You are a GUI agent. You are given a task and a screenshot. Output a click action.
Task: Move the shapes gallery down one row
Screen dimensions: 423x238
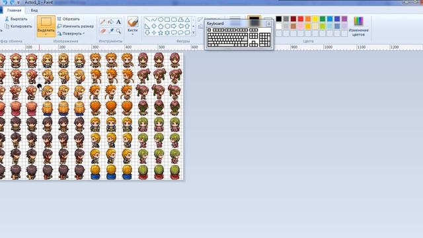click(194, 26)
